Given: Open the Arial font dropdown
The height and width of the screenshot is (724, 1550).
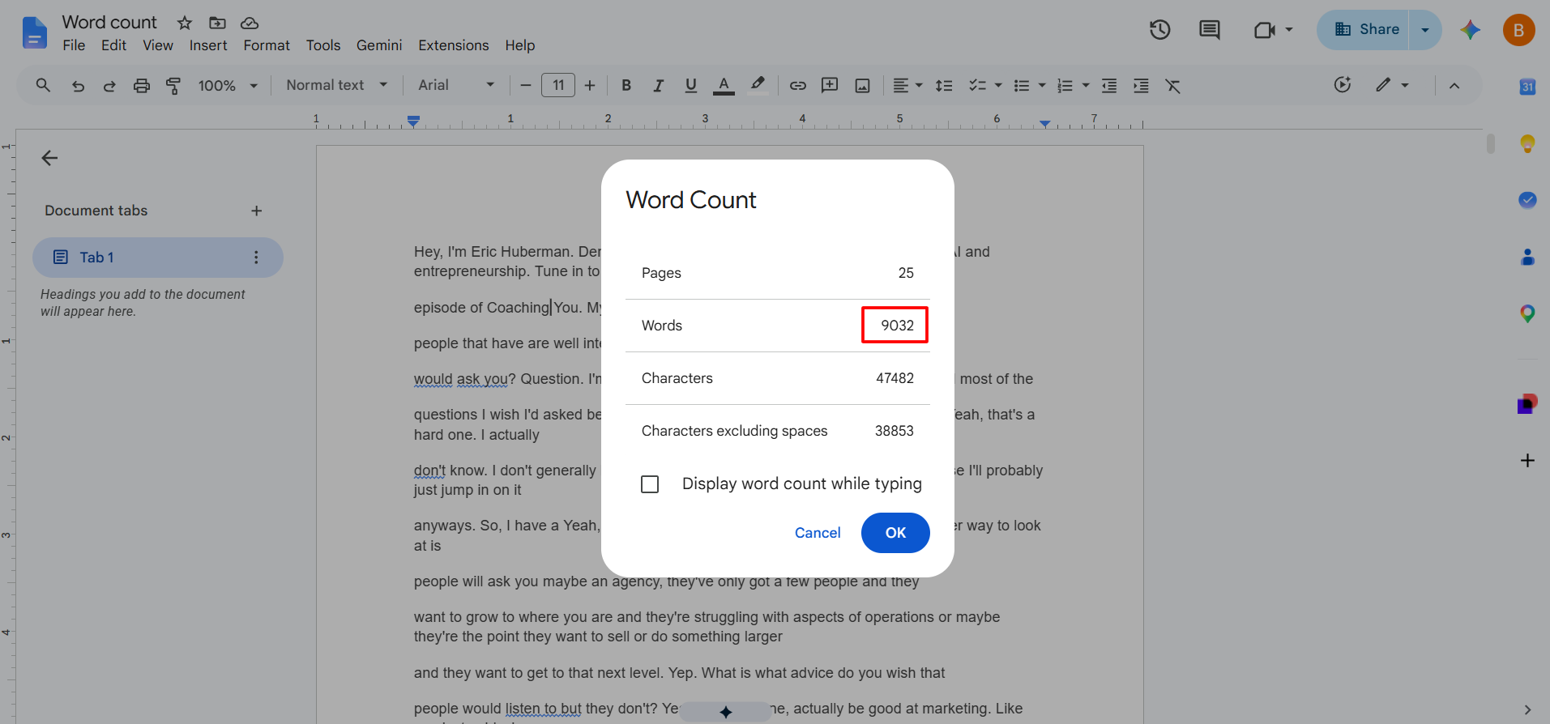Looking at the screenshot, I should (x=456, y=85).
